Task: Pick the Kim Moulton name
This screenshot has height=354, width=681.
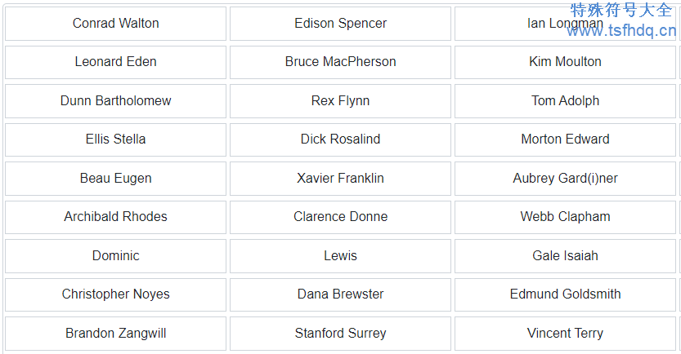Action: 565,62
